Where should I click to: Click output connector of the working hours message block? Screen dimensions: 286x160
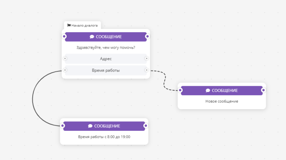146,126
